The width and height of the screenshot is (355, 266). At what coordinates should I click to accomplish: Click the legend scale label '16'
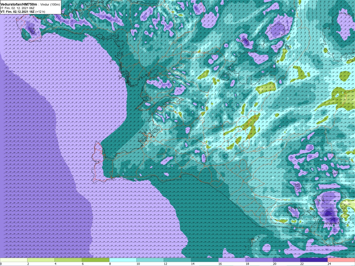(x=220, y=264)
